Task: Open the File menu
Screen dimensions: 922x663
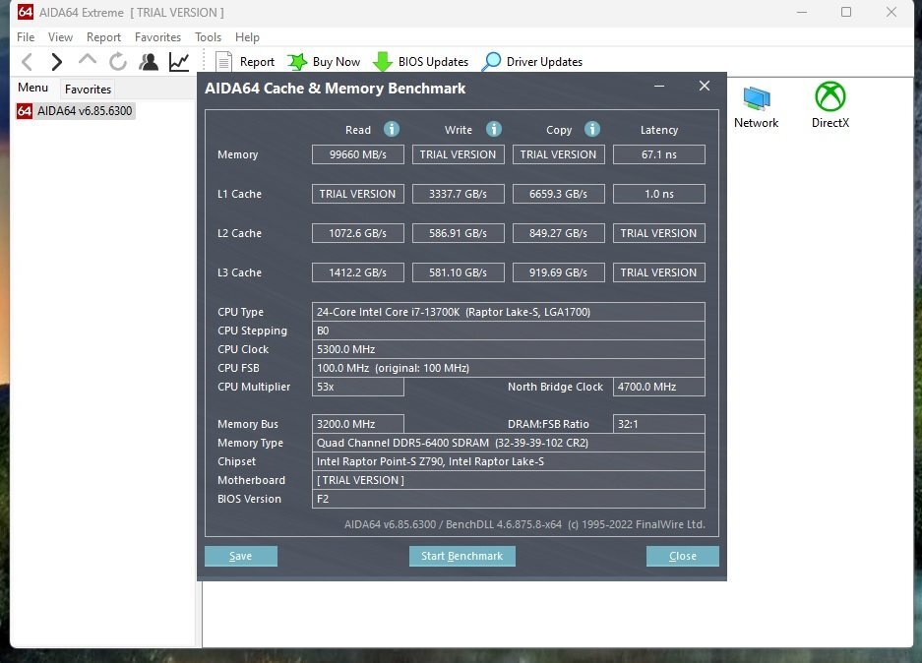Action: (x=26, y=37)
